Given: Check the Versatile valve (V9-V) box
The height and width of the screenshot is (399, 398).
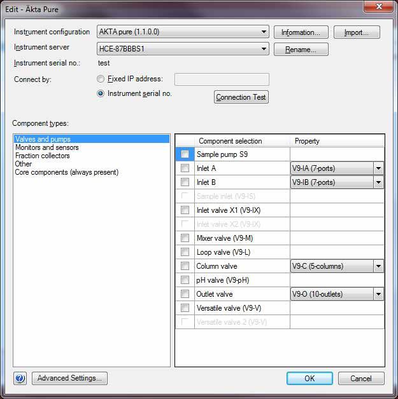Looking at the screenshot, I should (185, 308).
